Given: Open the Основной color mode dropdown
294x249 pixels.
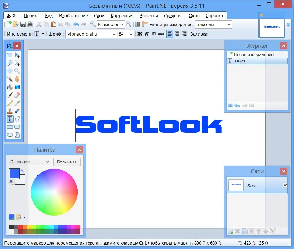Looking at the screenshot, I should pos(30,162).
